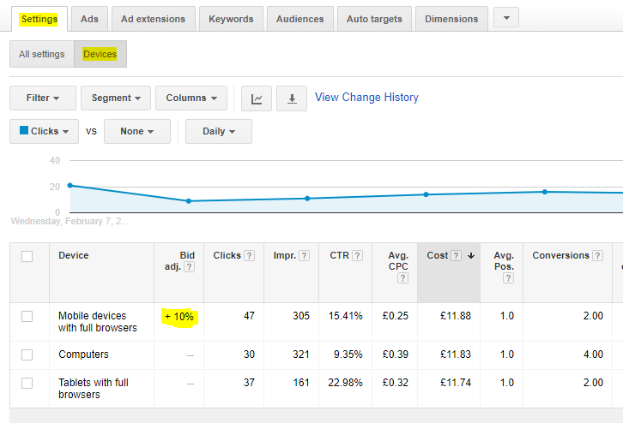Screen dimensions: 623x423
Task: Open the Segment dropdown
Action: click(116, 98)
